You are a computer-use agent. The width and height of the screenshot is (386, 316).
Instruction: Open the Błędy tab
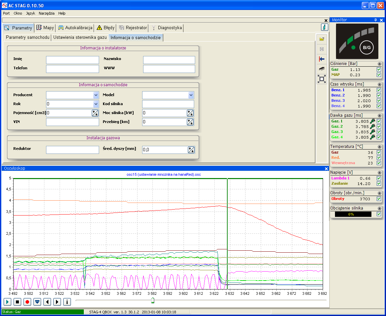tap(106, 28)
